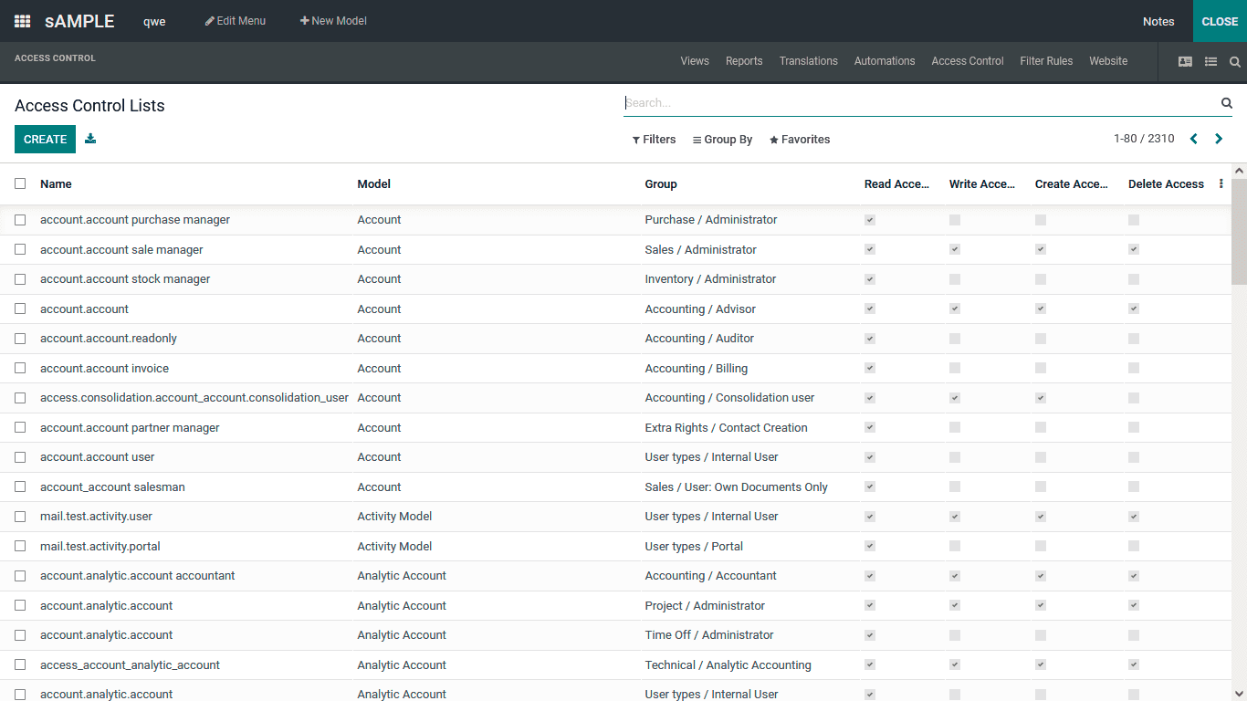The image size is (1247, 701).
Task: Click the export icon next to CREATE
Action: coord(89,139)
